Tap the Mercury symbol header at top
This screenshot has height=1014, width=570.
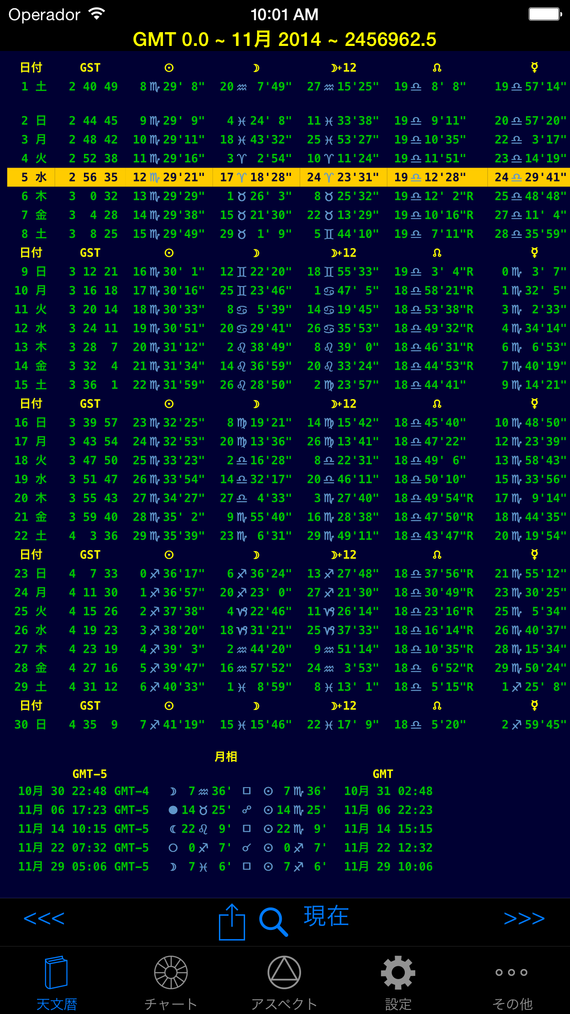[x=534, y=68]
